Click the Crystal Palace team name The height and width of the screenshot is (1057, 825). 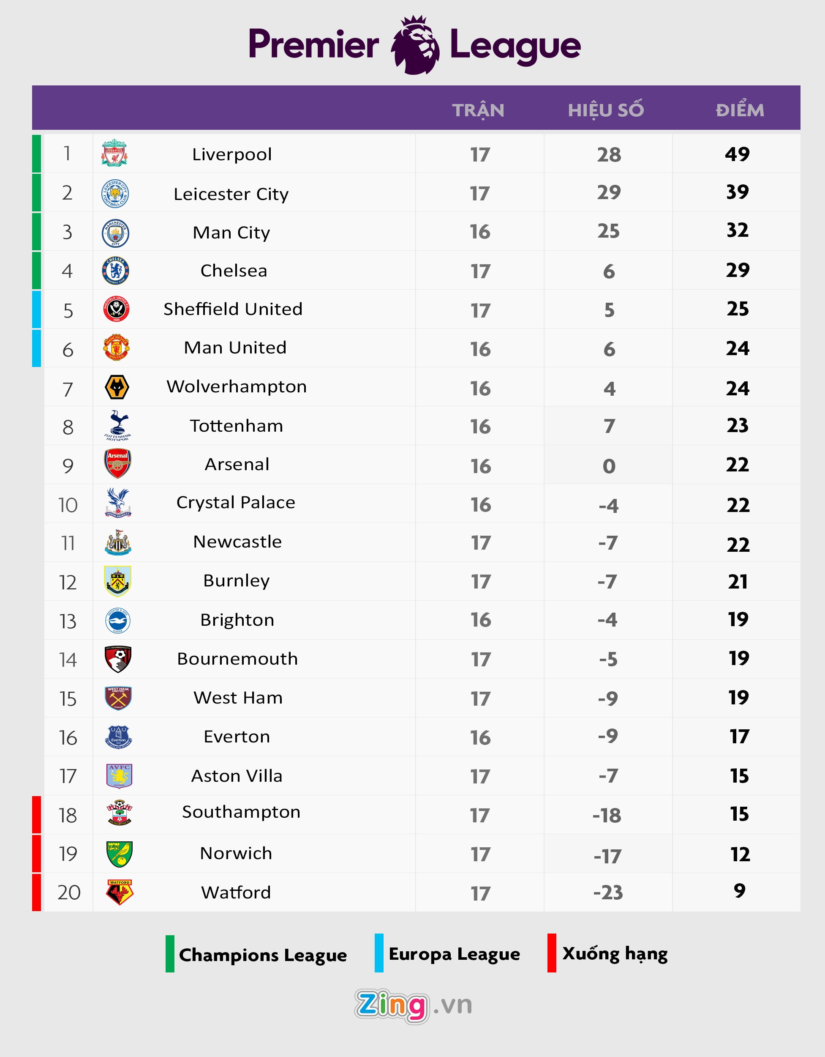point(236,502)
